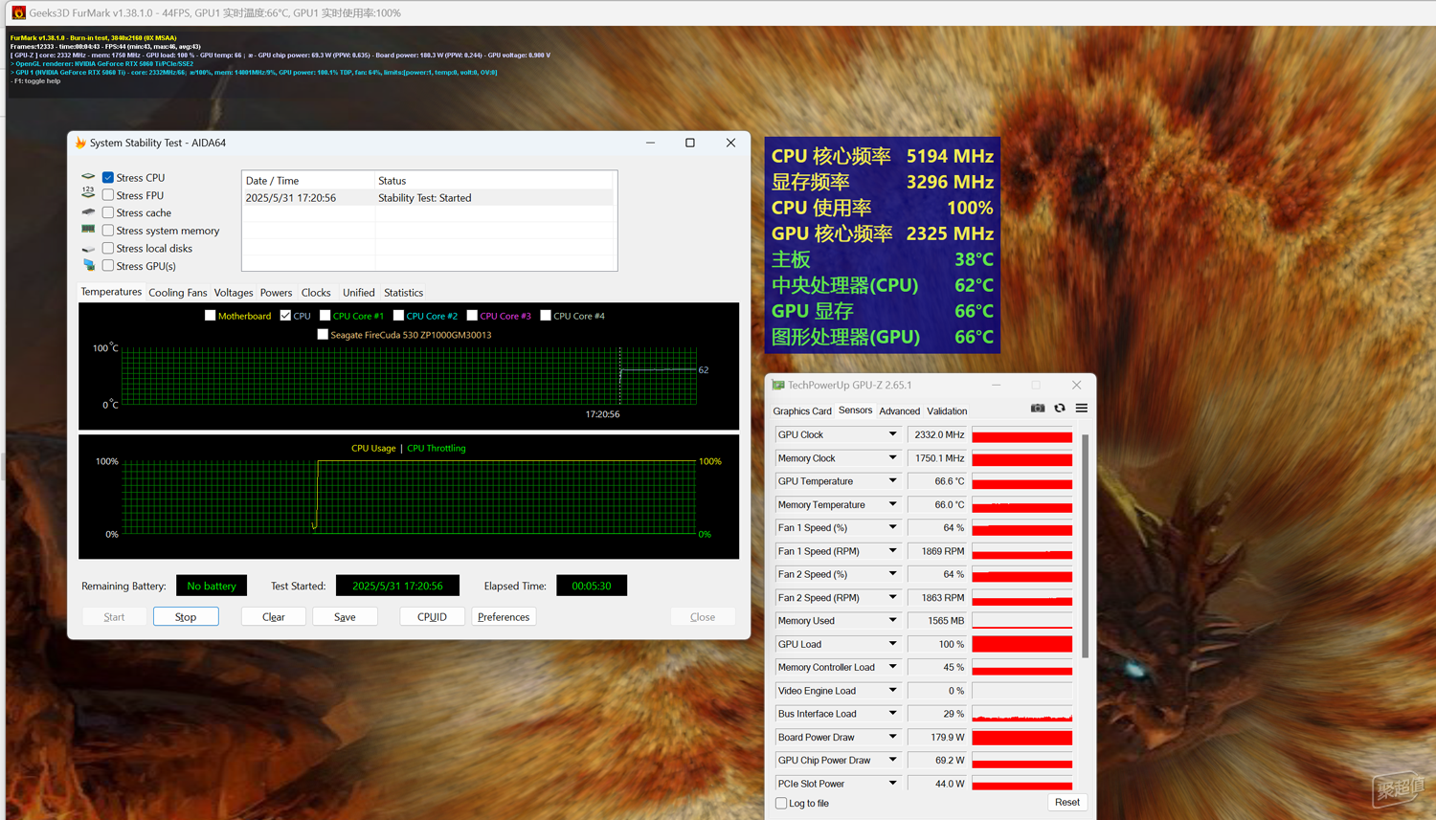Click the AIDA64 flame icon in title bar
Screen dimensions: 1436x820
click(x=80, y=143)
